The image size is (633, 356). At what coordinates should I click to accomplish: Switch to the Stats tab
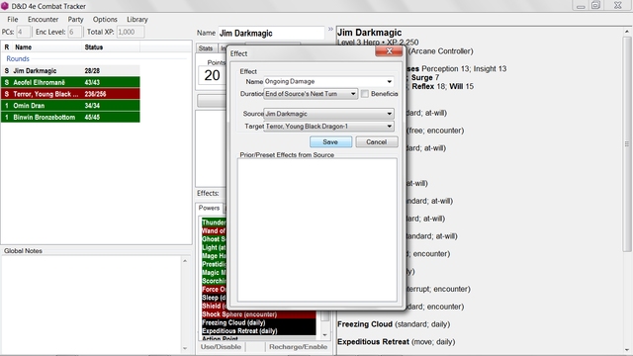tap(206, 48)
